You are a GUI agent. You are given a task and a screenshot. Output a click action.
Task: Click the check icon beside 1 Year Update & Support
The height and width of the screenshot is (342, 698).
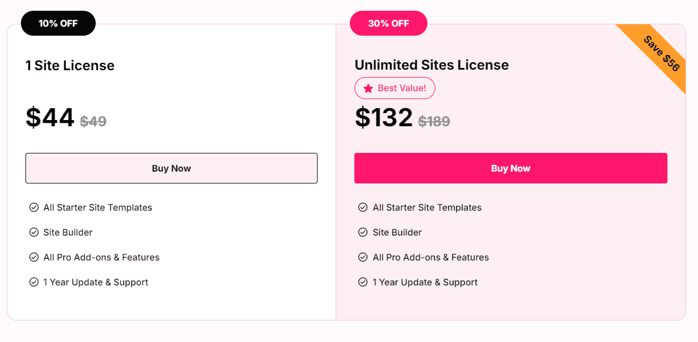point(33,282)
